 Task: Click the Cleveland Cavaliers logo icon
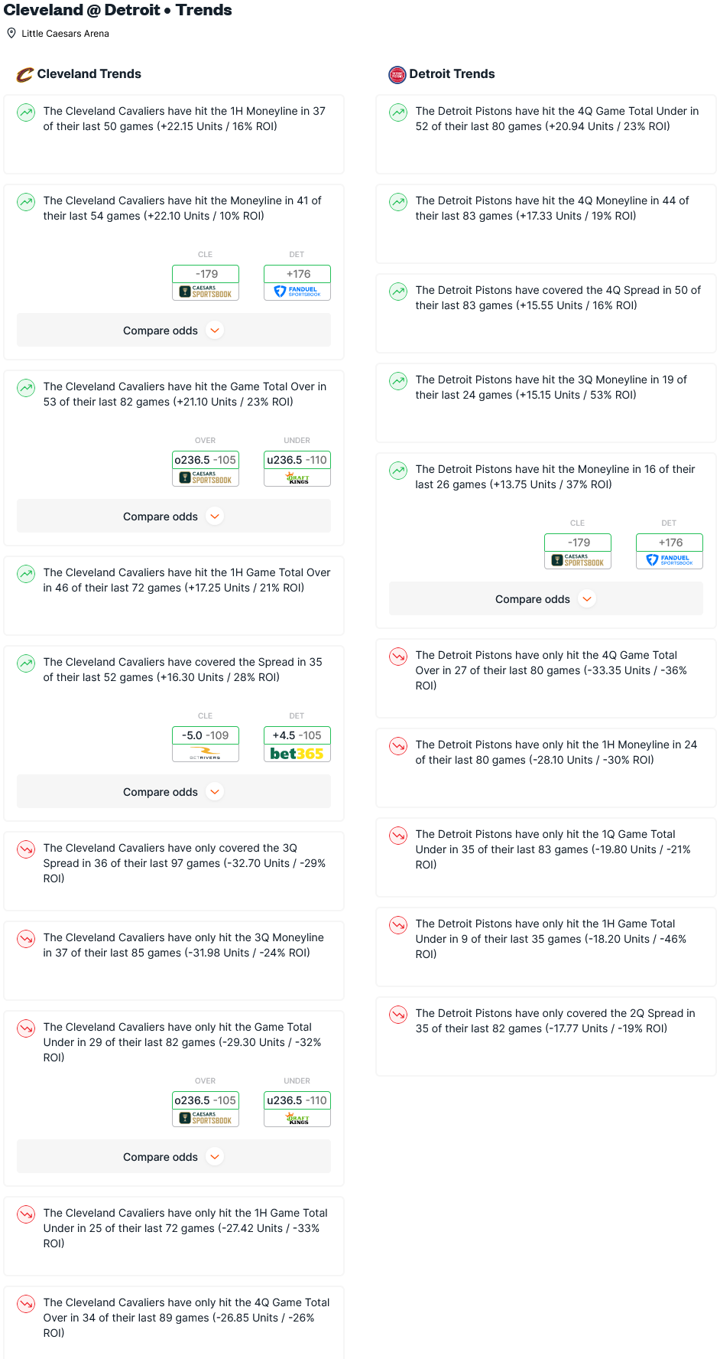pyautogui.click(x=25, y=74)
